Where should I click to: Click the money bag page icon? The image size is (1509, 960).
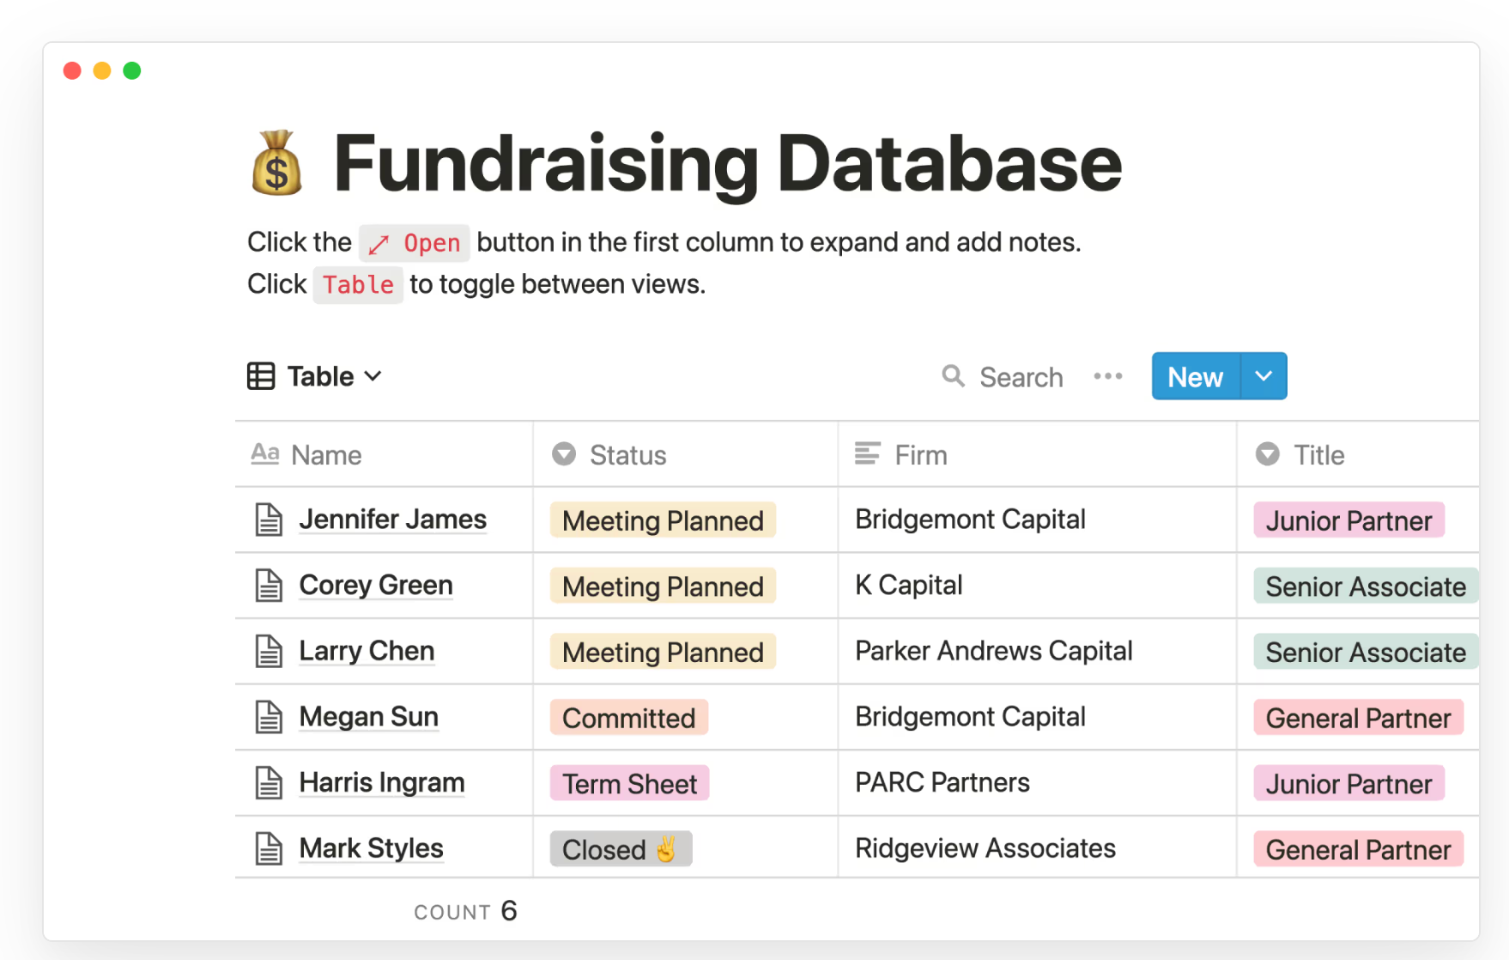click(x=276, y=163)
